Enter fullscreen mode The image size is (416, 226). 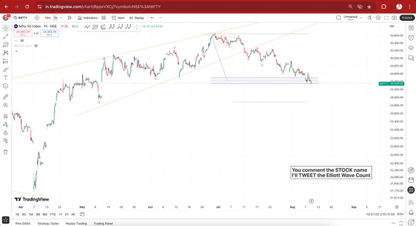(386, 18)
